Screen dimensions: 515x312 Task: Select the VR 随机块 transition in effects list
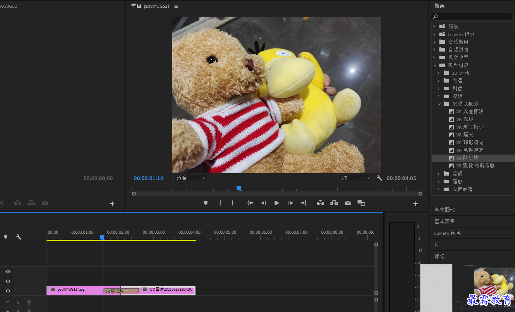click(x=473, y=158)
